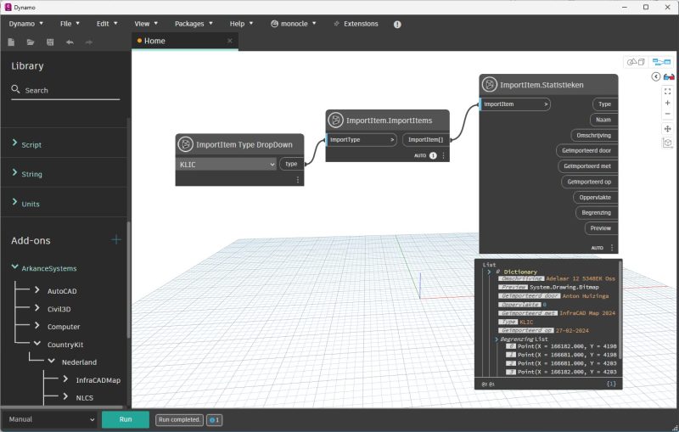Click the Save icon in toolbar

tap(50, 42)
